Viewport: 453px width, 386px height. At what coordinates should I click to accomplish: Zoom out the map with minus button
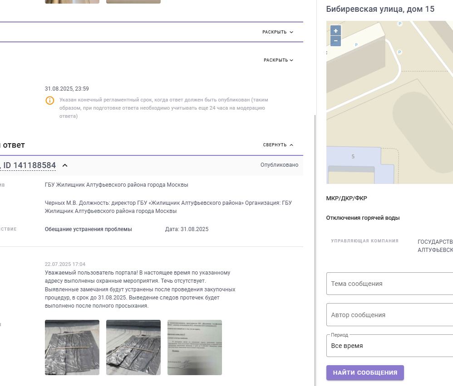(x=335, y=41)
